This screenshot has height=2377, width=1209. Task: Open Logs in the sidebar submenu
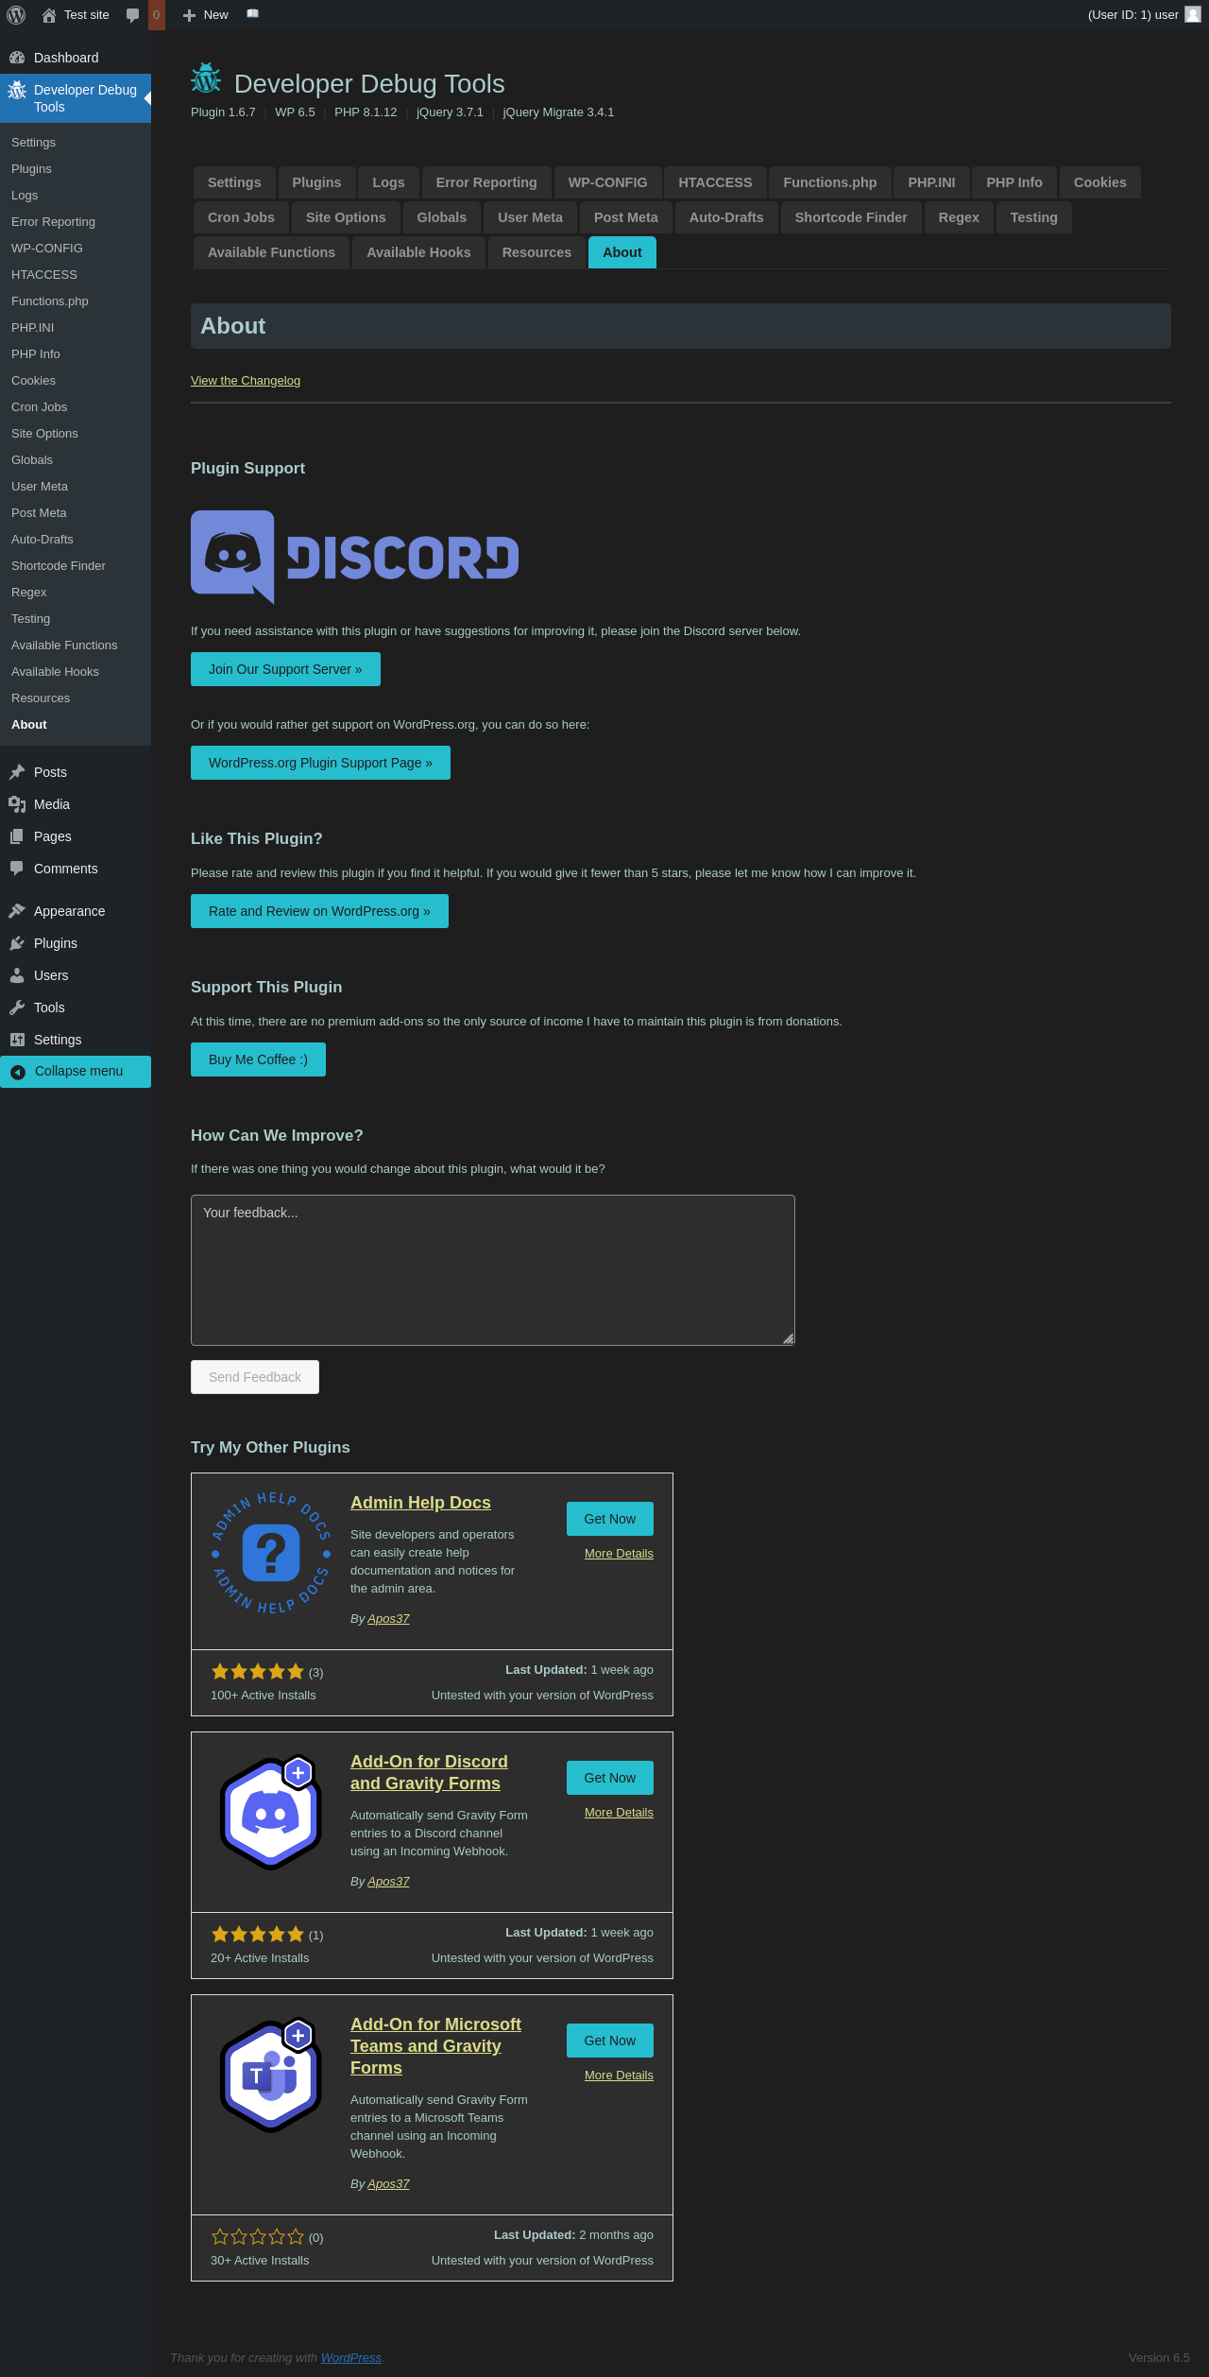point(76,196)
